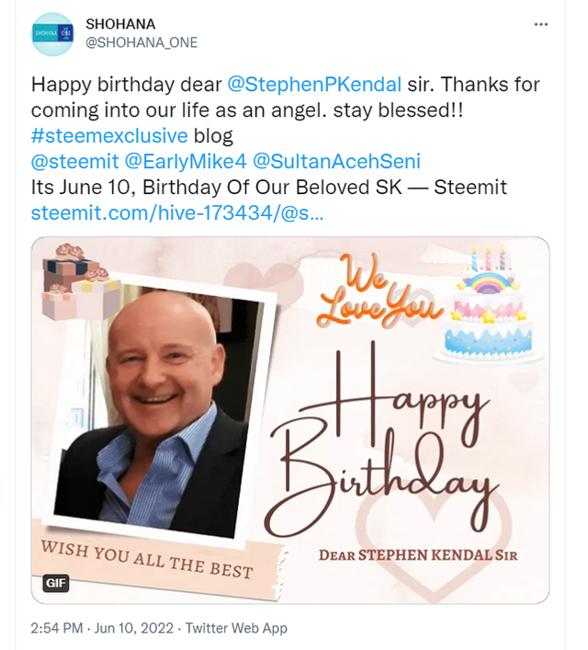
Task: Open the @steemit mention
Action: click(x=75, y=161)
